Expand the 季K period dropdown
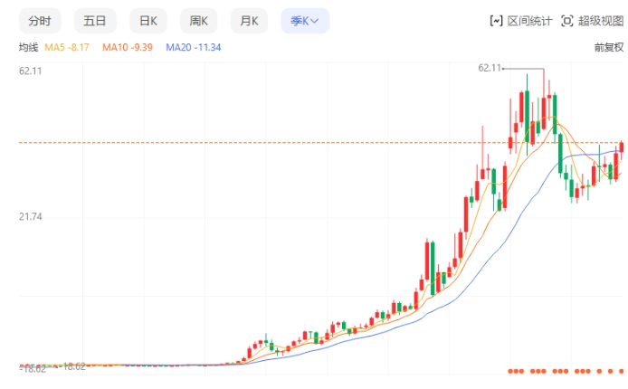The image size is (628, 389). tap(305, 21)
